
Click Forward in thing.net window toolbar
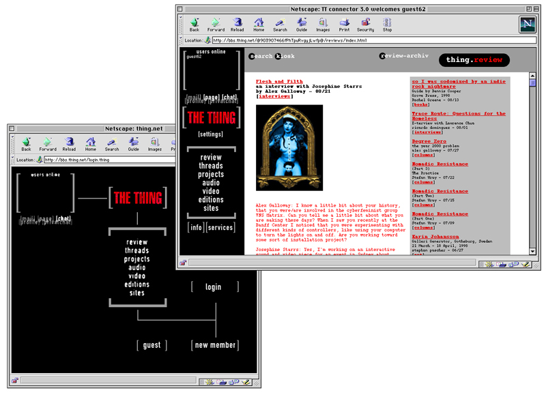coord(48,144)
